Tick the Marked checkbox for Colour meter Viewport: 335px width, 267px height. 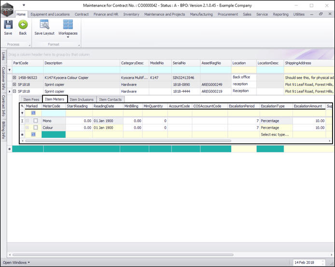pyautogui.click(x=35, y=127)
